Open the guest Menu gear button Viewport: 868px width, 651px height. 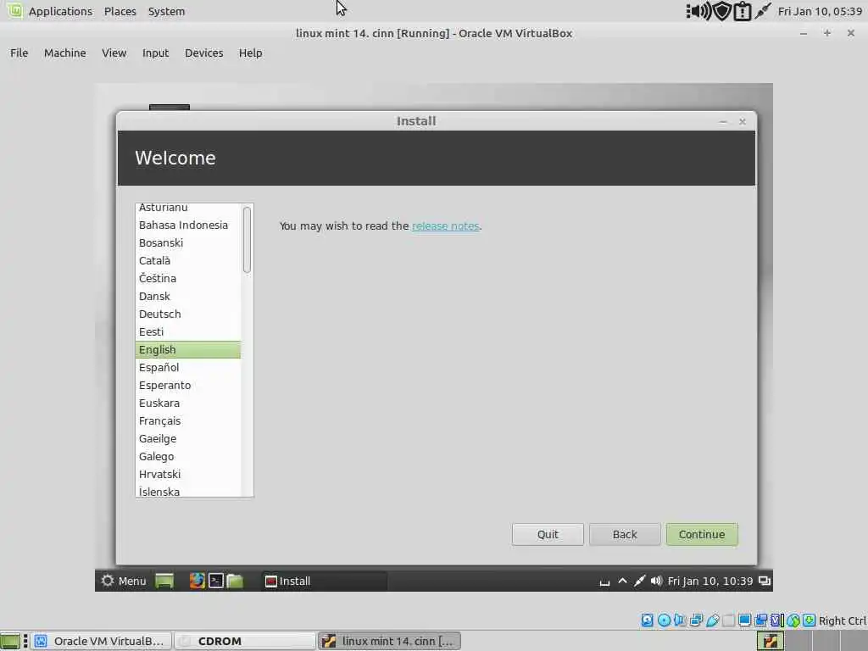tap(124, 581)
